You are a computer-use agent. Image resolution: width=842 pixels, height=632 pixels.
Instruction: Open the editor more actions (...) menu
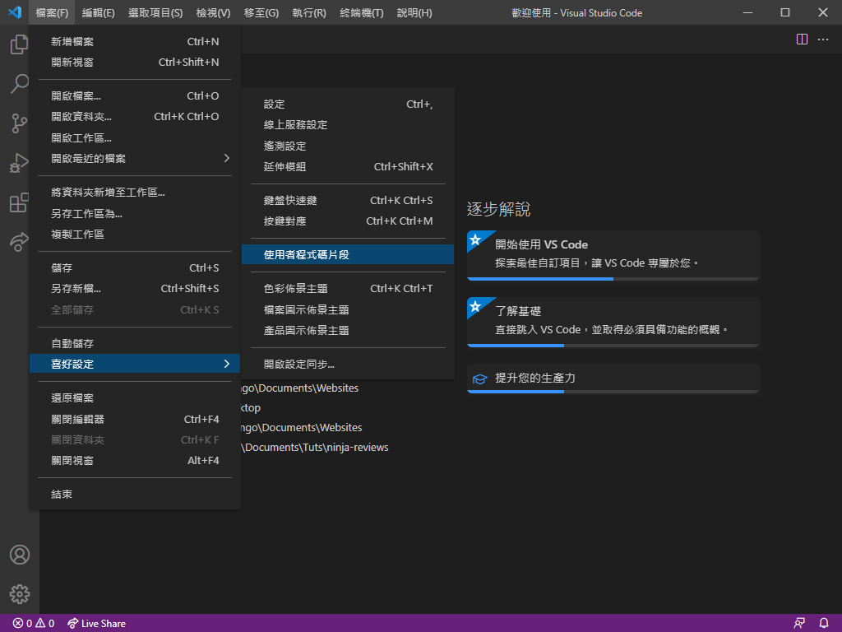click(x=823, y=38)
